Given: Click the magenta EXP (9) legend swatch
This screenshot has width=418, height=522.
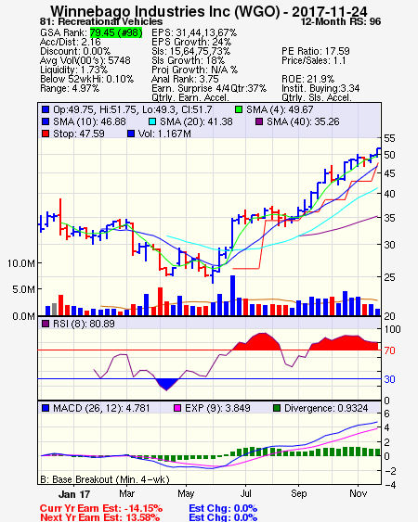Looking at the screenshot, I should coord(177,408).
